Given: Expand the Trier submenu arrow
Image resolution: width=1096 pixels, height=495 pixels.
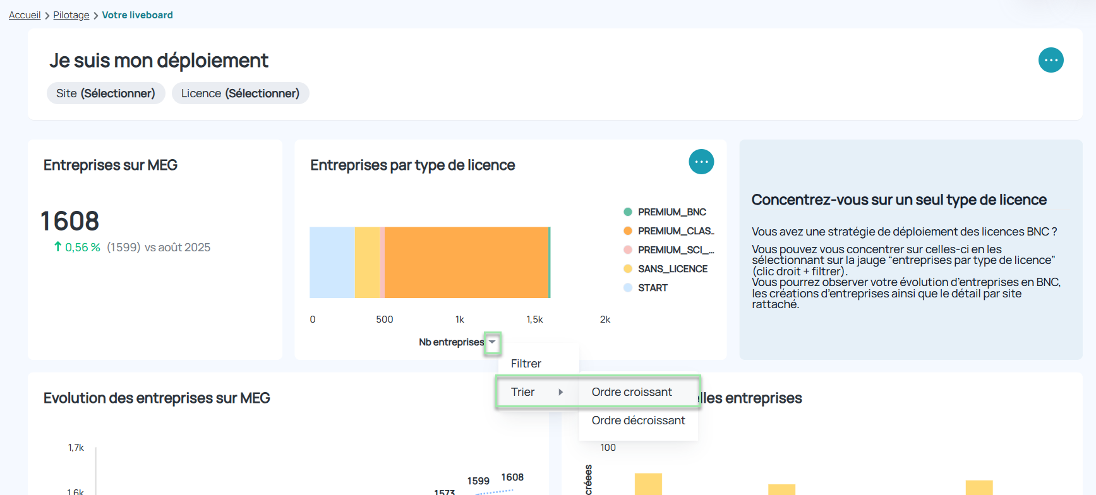Looking at the screenshot, I should click(x=560, y=392).
